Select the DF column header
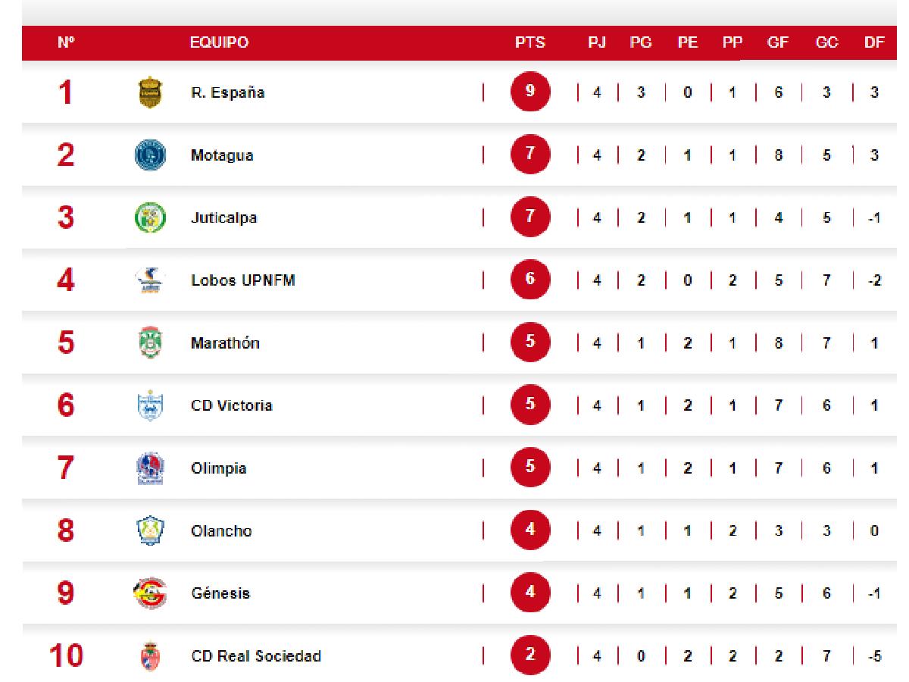Viewport: 909px width, 682px height. pyautogui.click(x=874, y=43)
